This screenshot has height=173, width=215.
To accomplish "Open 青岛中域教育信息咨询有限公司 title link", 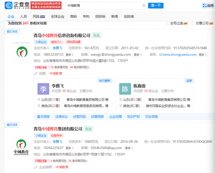I will pyautogui.click(x=62, y=36).
